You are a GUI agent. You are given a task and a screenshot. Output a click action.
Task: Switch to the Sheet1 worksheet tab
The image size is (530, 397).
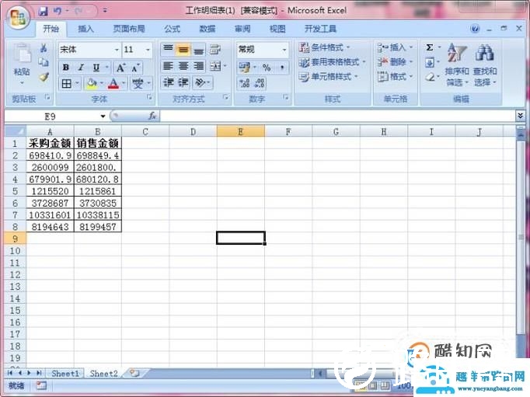[65, 374]
